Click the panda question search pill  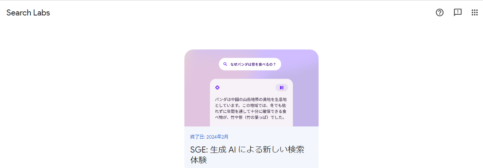pyautogui.click(x=250, y=64)
